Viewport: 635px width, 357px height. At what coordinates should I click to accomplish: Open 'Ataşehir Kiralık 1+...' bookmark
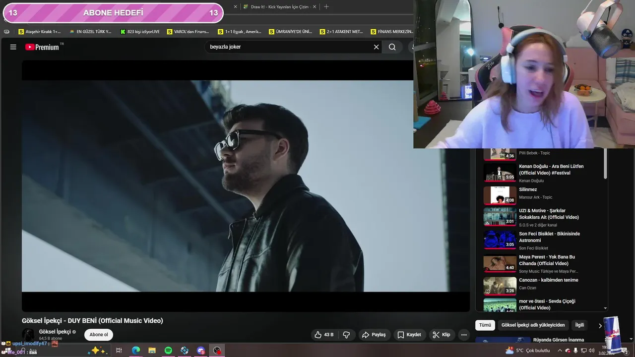tap(39, 32)
